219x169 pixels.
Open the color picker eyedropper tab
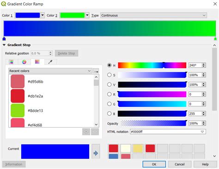[x=50, y=62]
